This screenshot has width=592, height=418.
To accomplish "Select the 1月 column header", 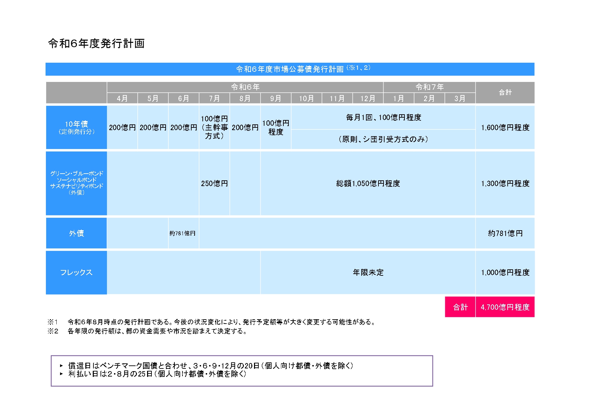I will [x=398, y=98].
